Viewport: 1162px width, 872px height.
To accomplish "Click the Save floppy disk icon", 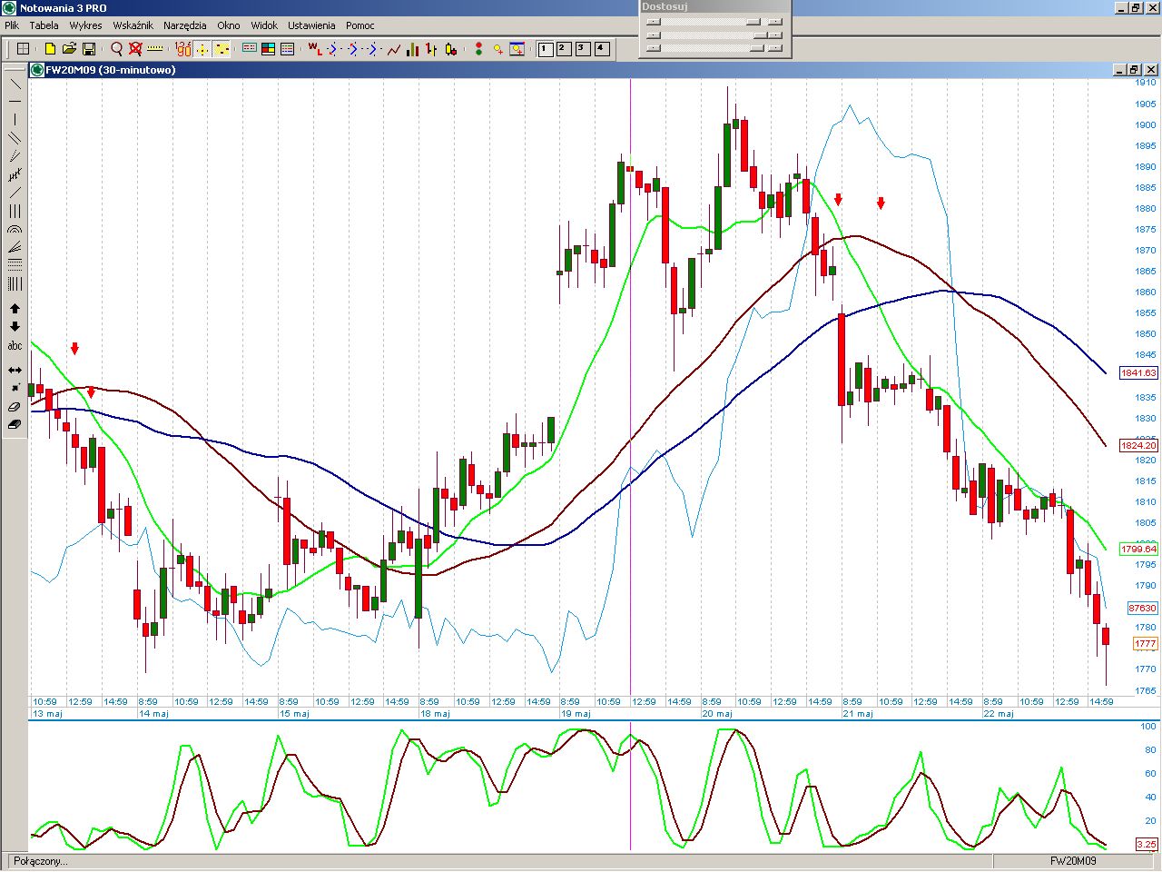I will click(x=89, y=49).
